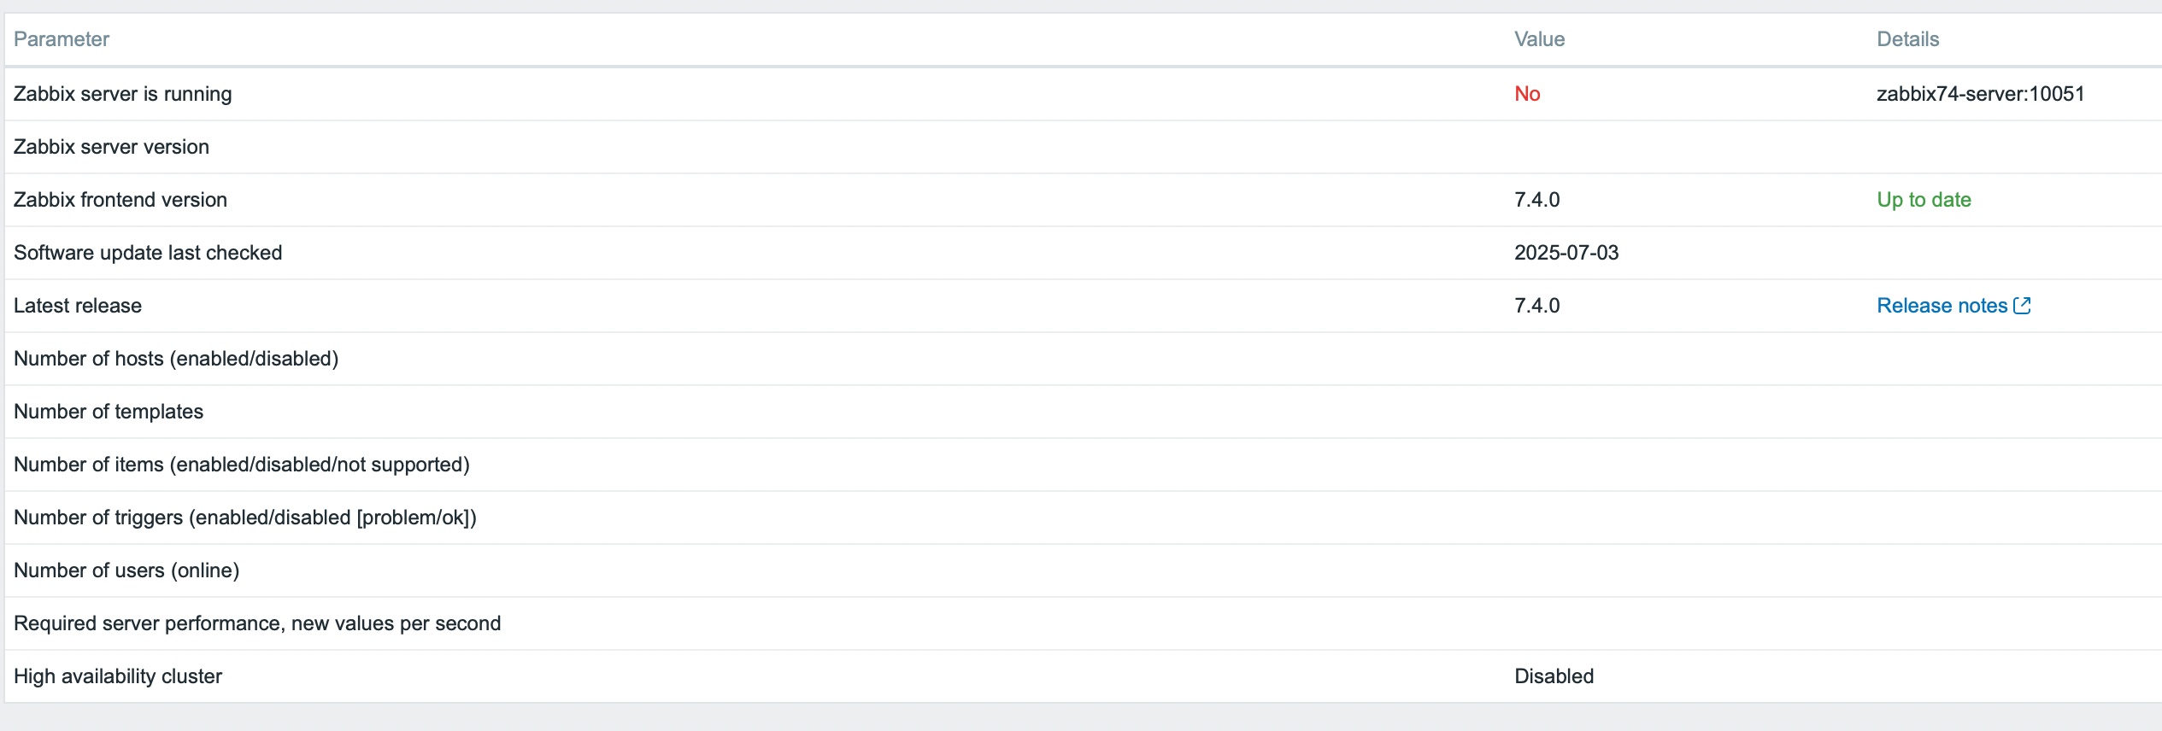This screenshot has width=2162, height=731.
Task: Select the 'Zabbix server is running' row
Action: click(x=1084, y=94)
